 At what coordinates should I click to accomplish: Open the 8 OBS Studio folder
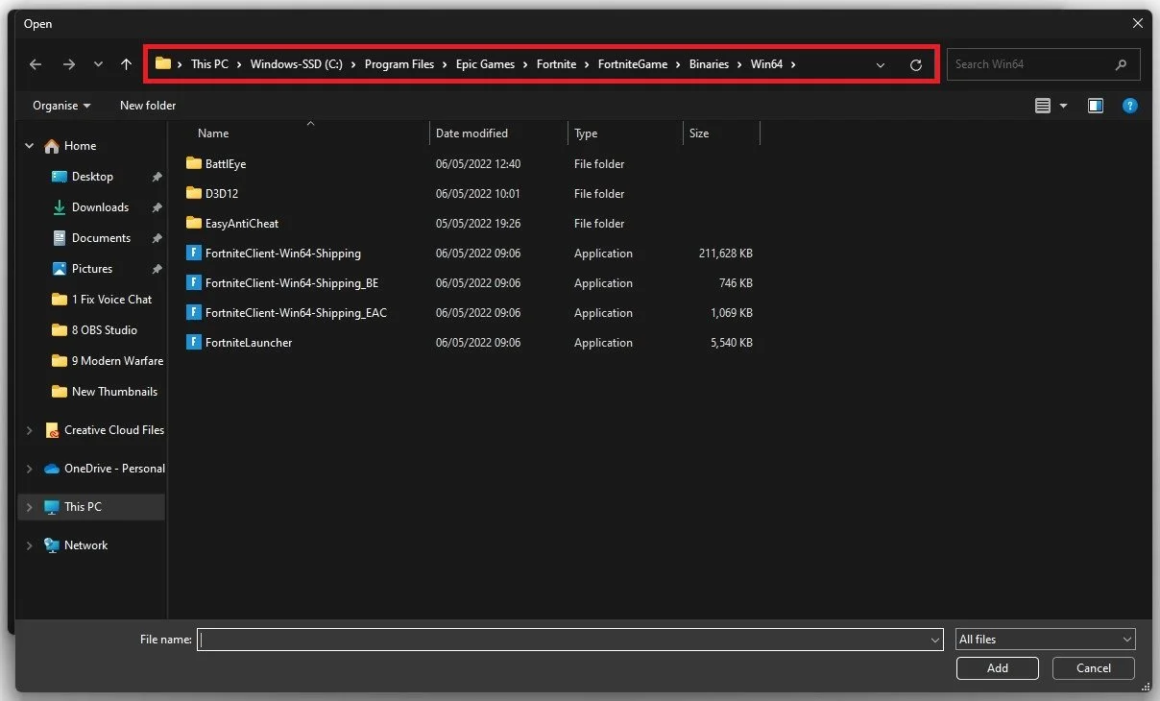coord(104,330)
